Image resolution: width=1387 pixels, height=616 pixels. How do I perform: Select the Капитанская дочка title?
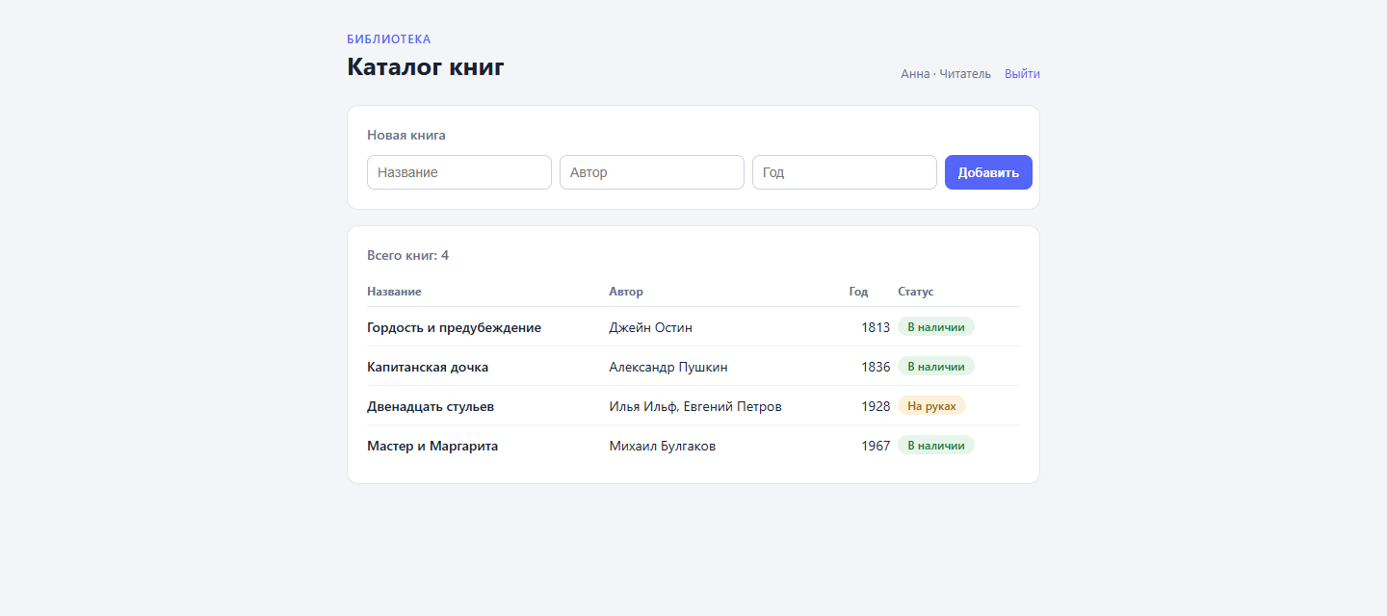click(x=428, y=367)
